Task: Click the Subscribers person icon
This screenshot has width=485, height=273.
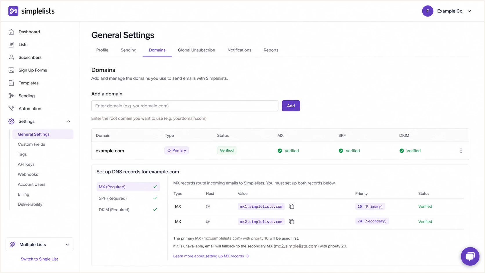Action: (11, 57)
